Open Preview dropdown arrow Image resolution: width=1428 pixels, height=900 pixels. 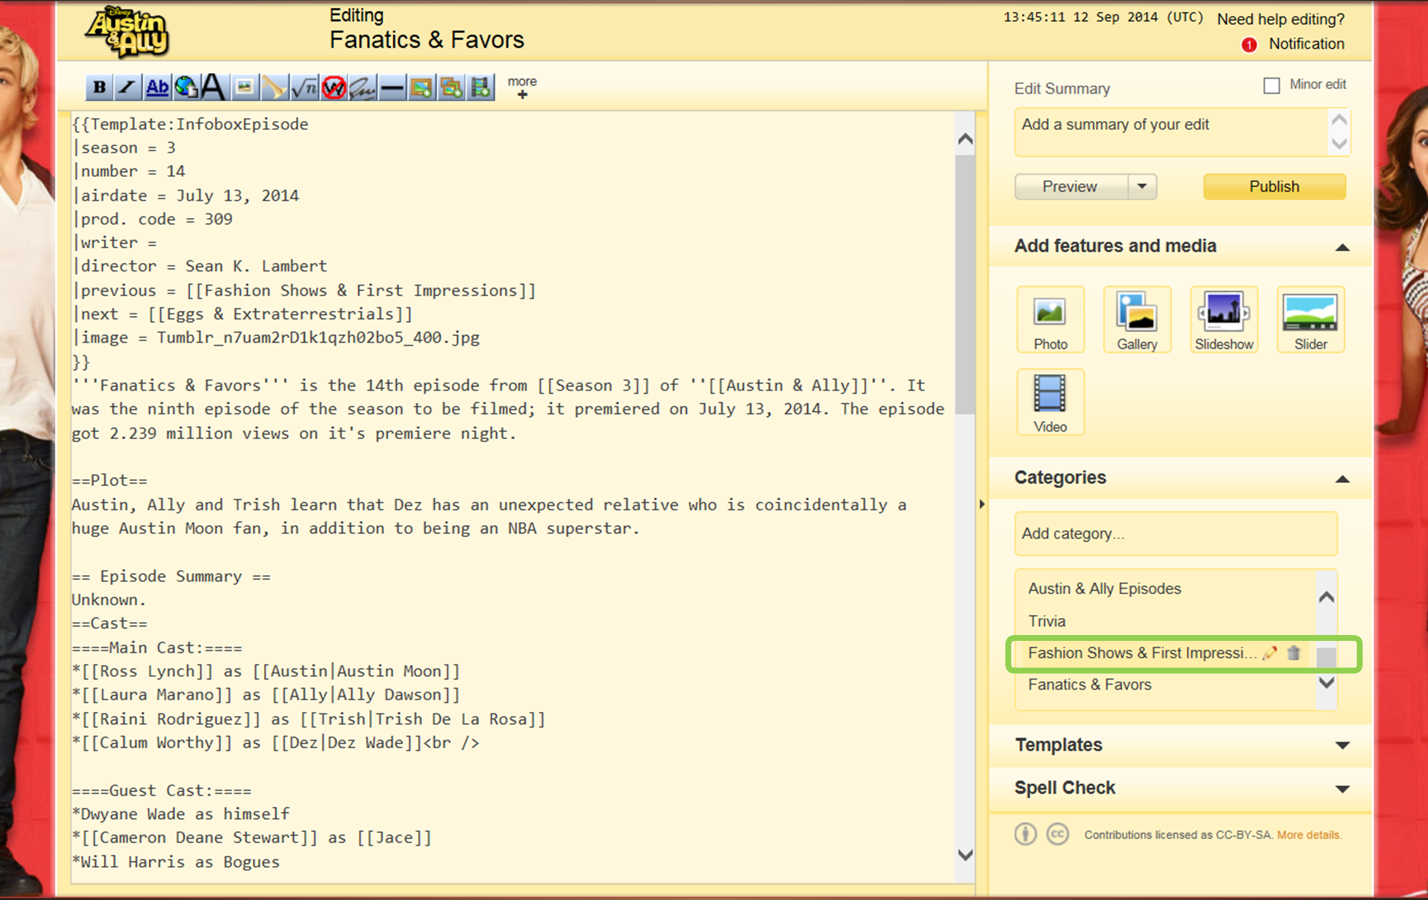pyautogui.click(x=1142, y=187)
